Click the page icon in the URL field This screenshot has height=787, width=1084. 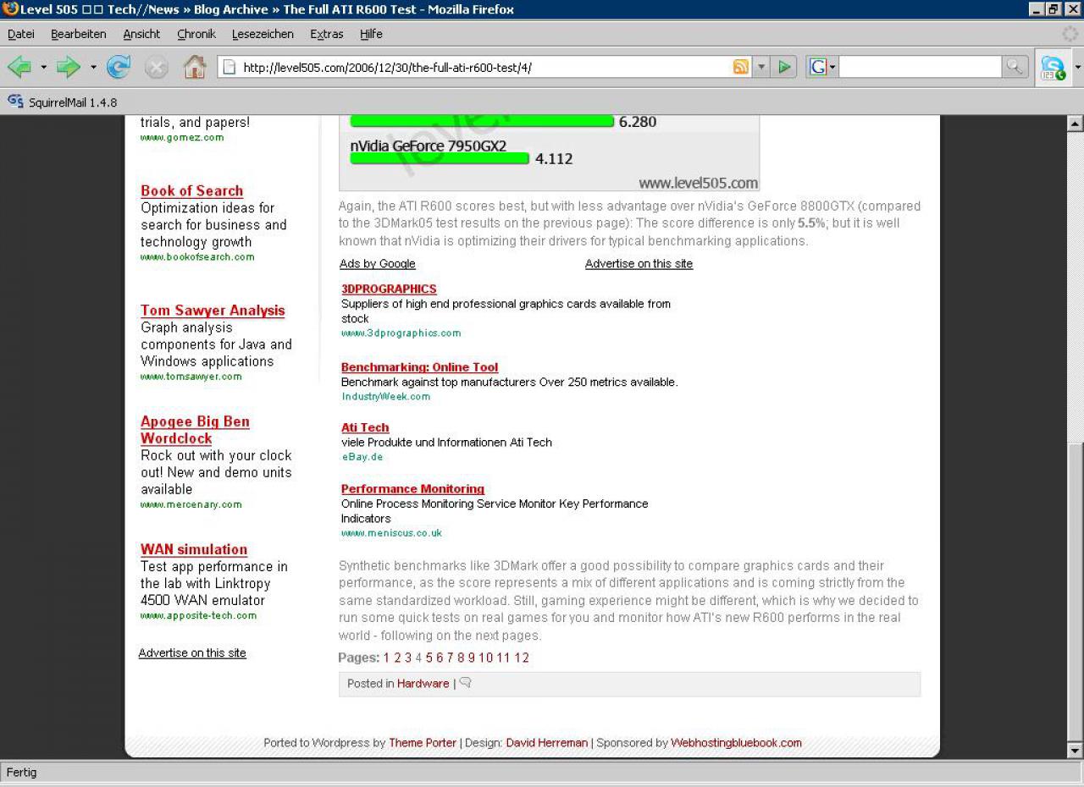[229, 68]
